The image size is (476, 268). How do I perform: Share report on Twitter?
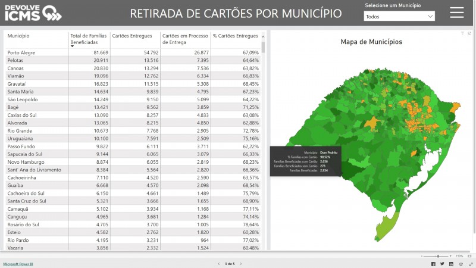pos(442,263)
